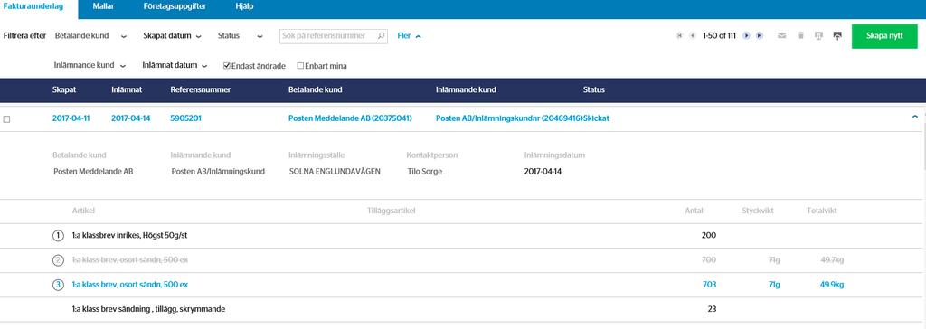
Task: Click Posten Meddelande AB (20375041) link
Action: [x=350, y=118]
